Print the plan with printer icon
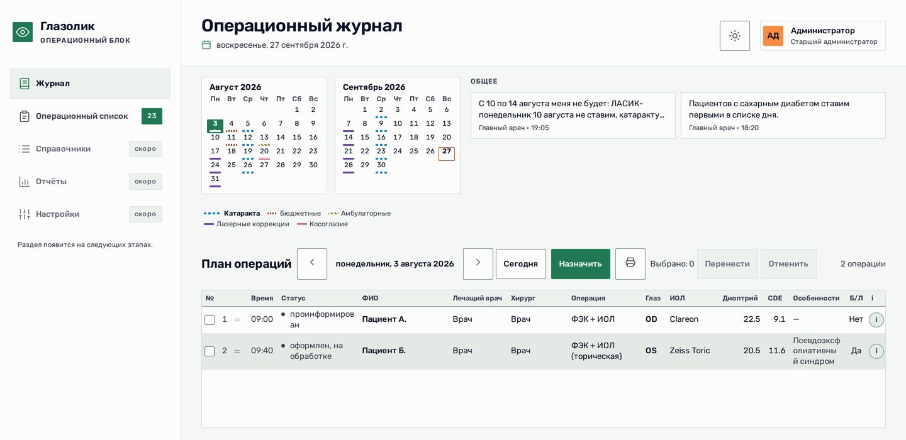The image size is (906, 440). point(630,264)
